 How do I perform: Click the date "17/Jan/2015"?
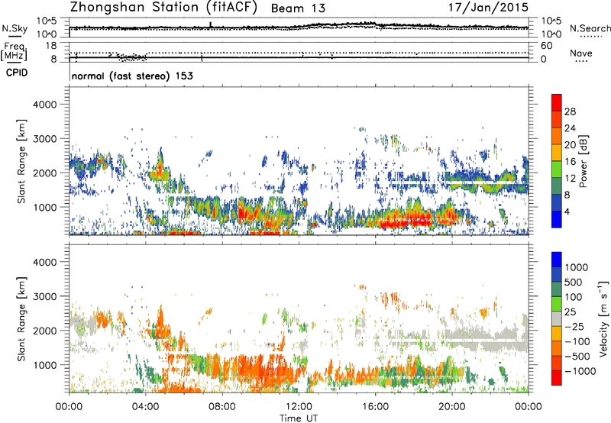tap(488, 8)
